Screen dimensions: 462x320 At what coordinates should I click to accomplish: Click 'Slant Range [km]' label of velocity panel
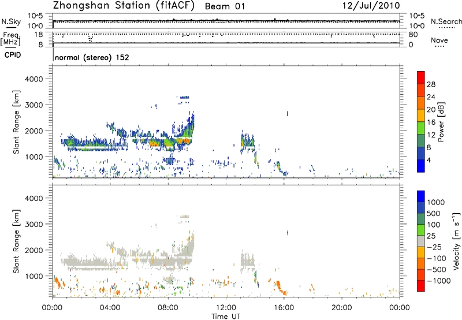(x=16, y=241)
